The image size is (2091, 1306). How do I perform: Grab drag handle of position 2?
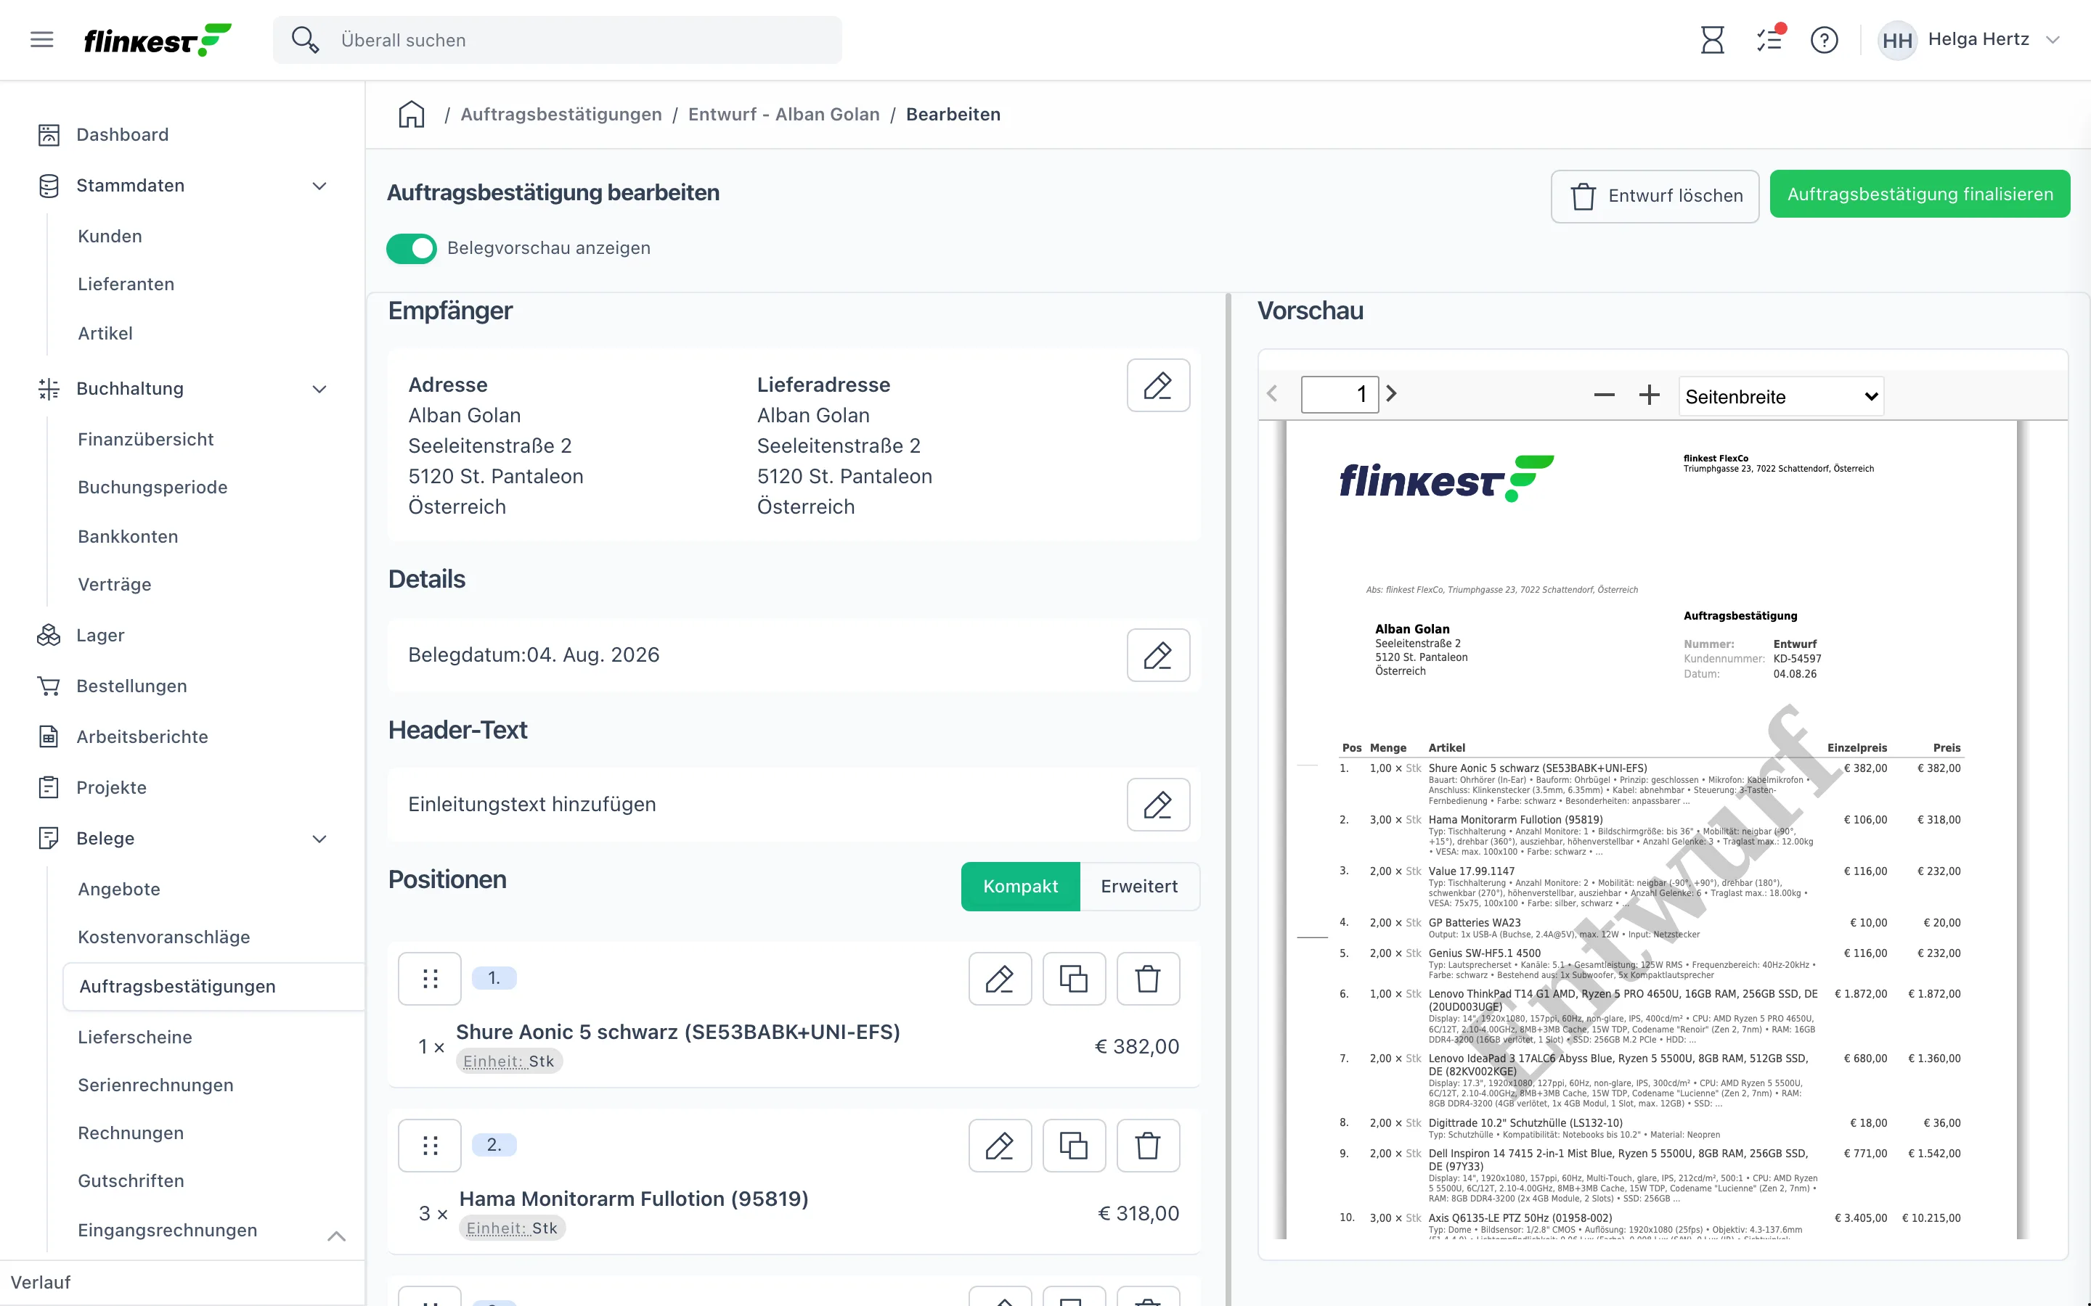point(429,1146)
